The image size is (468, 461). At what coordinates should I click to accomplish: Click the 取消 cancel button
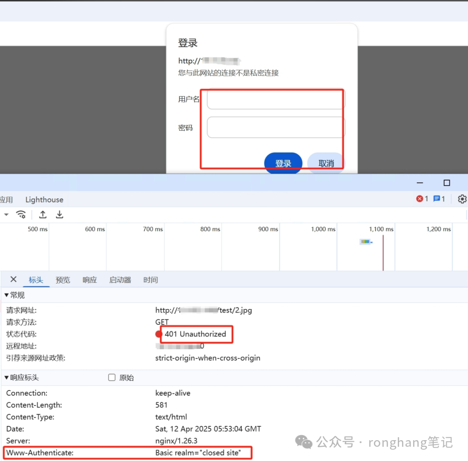[326, 163]
